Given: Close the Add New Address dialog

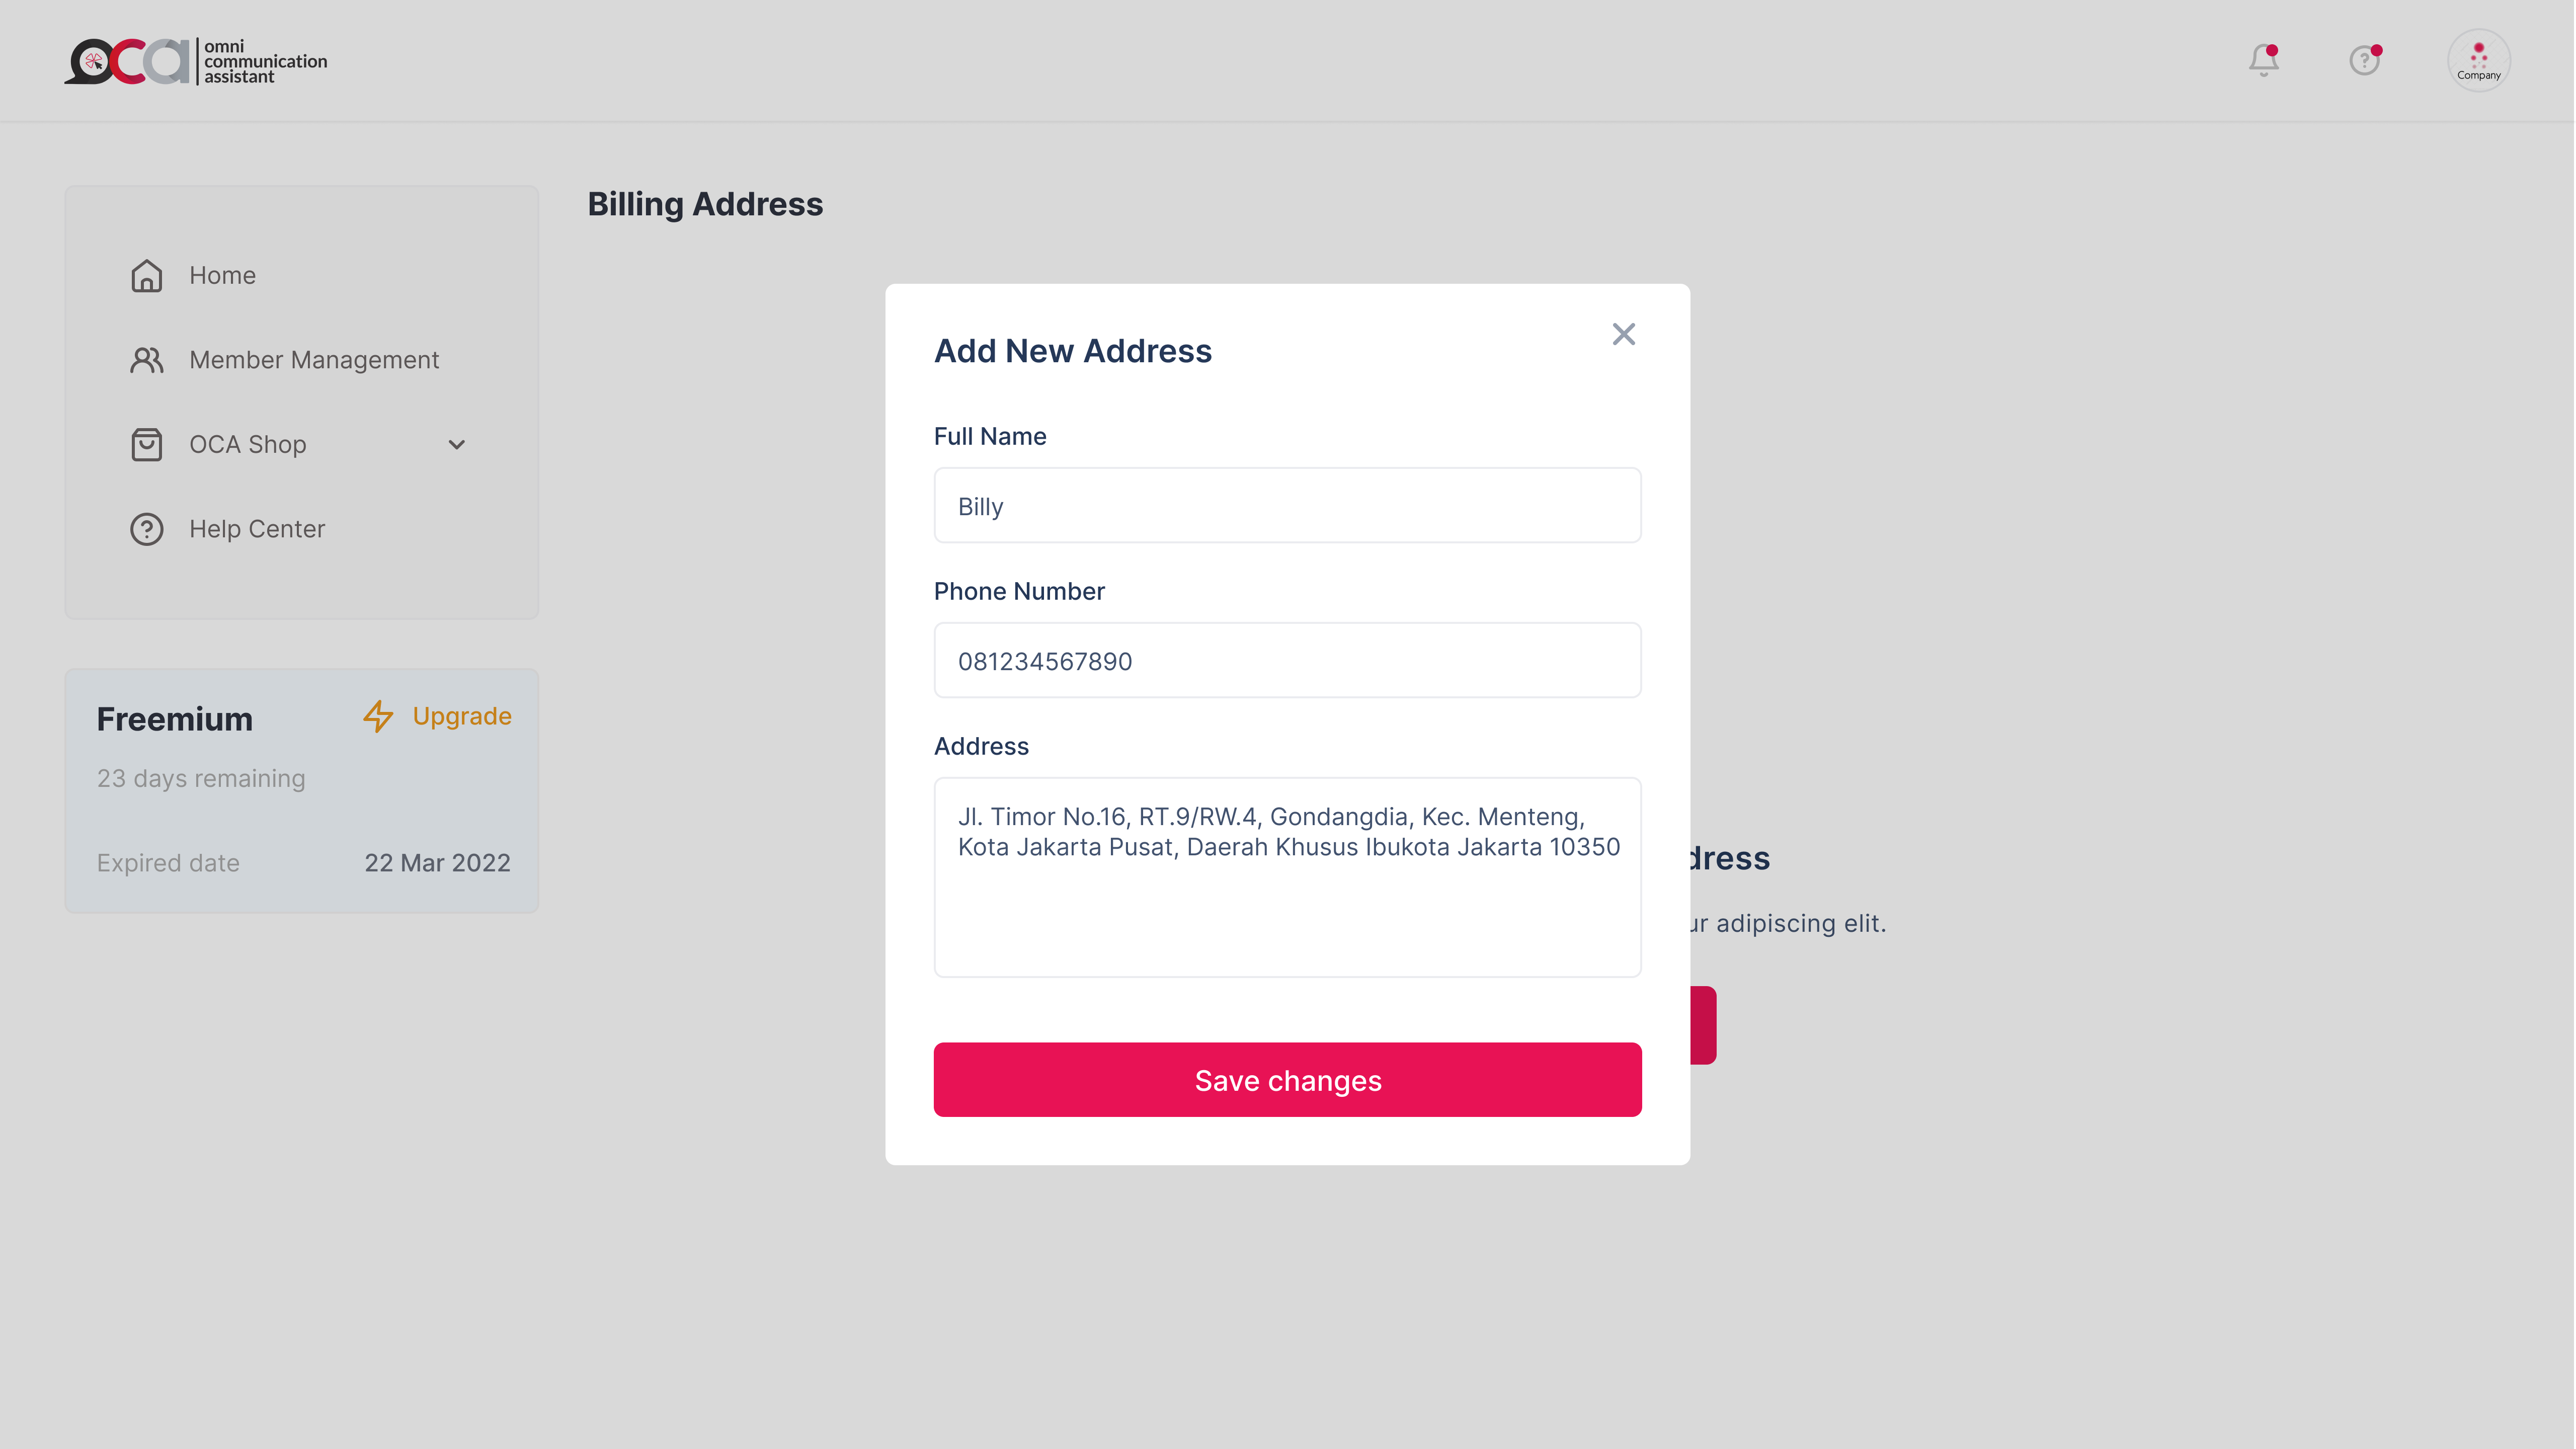Looking at the screenshot, I should pyautogui.click(x=1623, y=334).
